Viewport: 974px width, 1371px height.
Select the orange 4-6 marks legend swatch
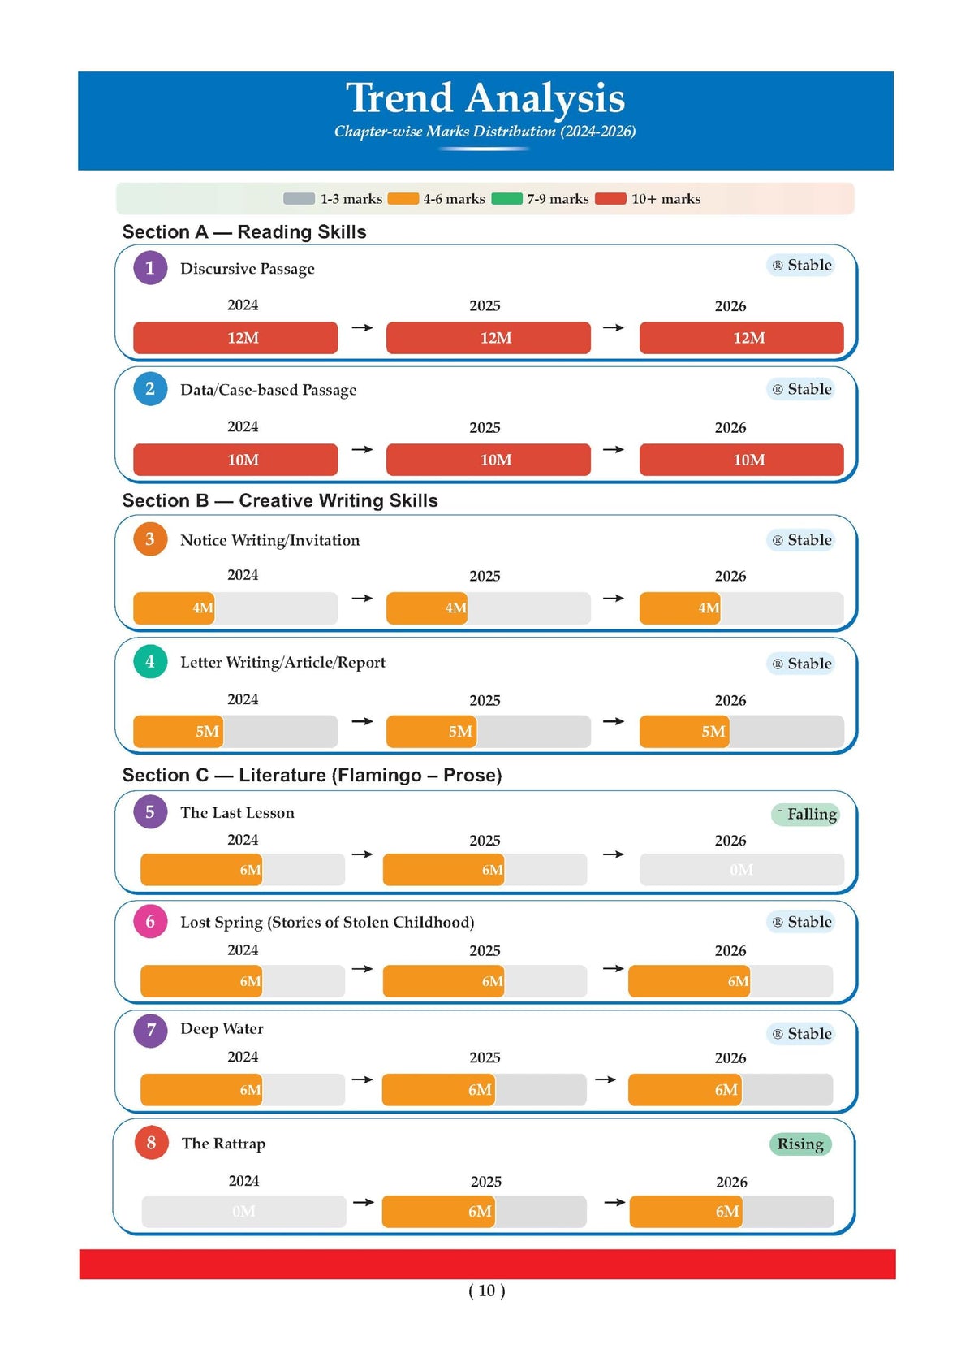click(x=403, y=199)
